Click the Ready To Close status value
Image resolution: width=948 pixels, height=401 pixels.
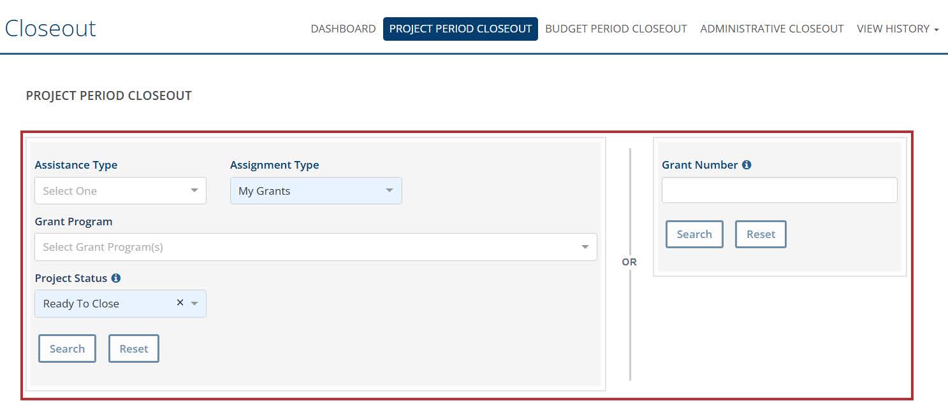tap(81, 304)
